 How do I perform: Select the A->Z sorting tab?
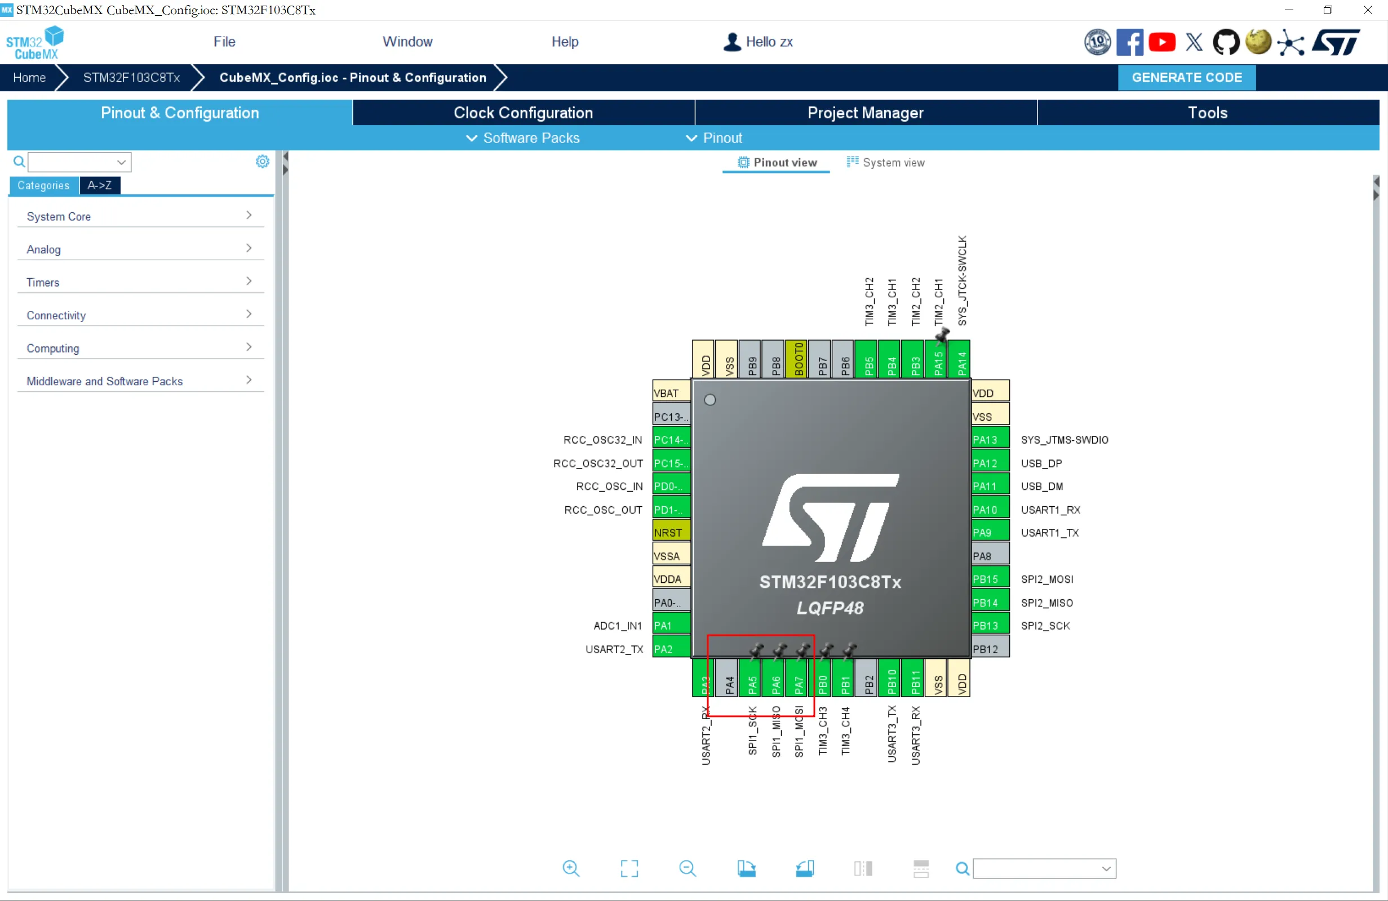pos(100,185)
